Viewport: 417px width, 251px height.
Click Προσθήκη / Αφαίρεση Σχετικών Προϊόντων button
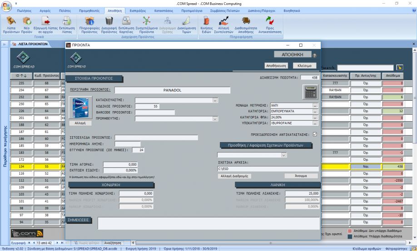266,145
